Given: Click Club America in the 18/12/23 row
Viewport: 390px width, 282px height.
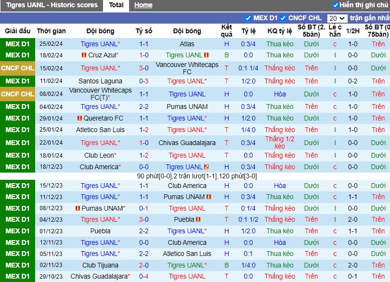Looking at the screenshot, I should point(100,167).
